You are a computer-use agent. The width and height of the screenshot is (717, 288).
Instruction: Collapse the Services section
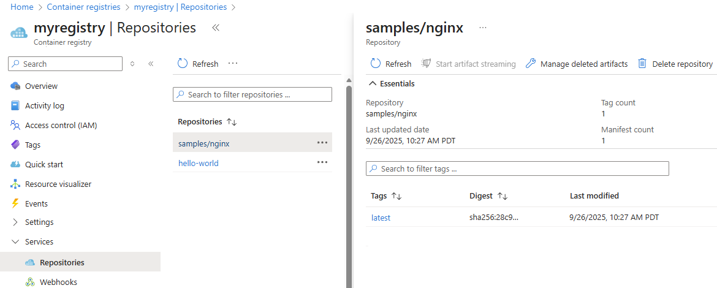[39, 241]
